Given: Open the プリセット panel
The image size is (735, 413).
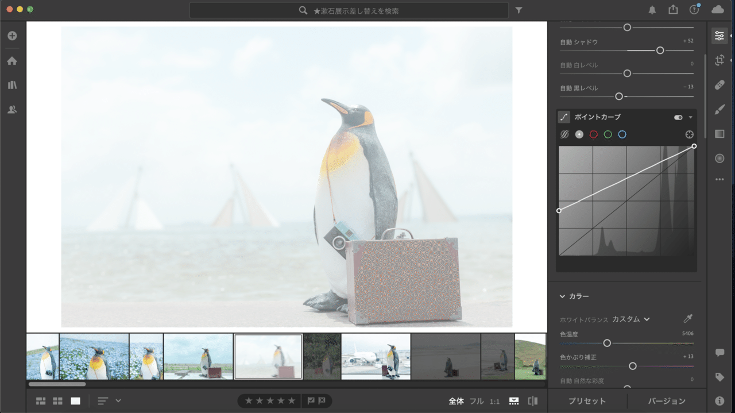Looking at the screenshot, I should (x=587, y=401).
